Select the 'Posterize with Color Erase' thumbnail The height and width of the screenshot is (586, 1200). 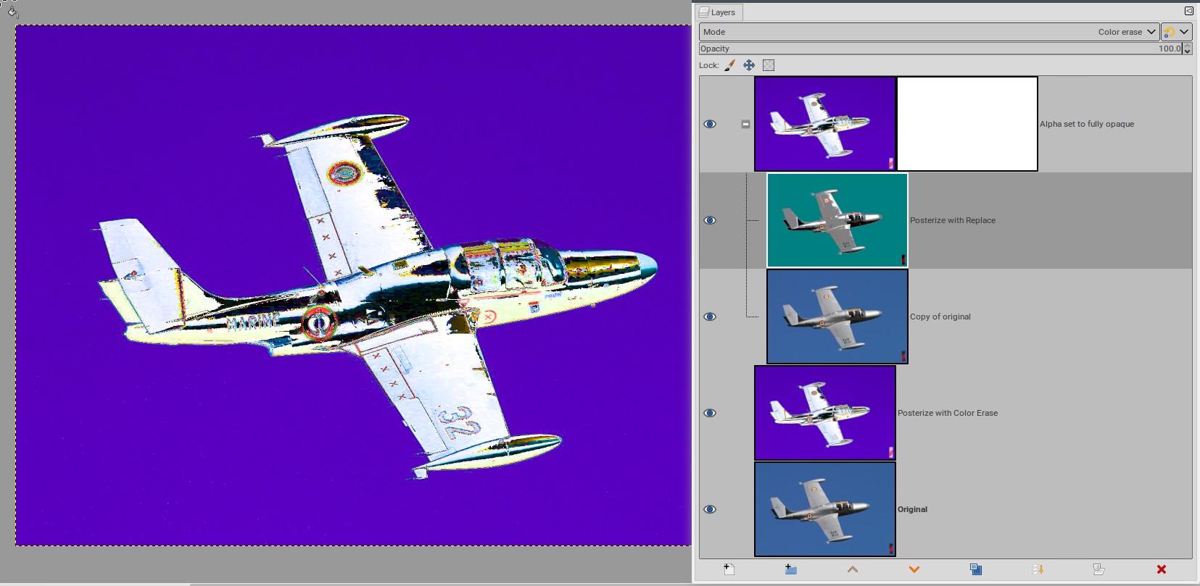825,413
